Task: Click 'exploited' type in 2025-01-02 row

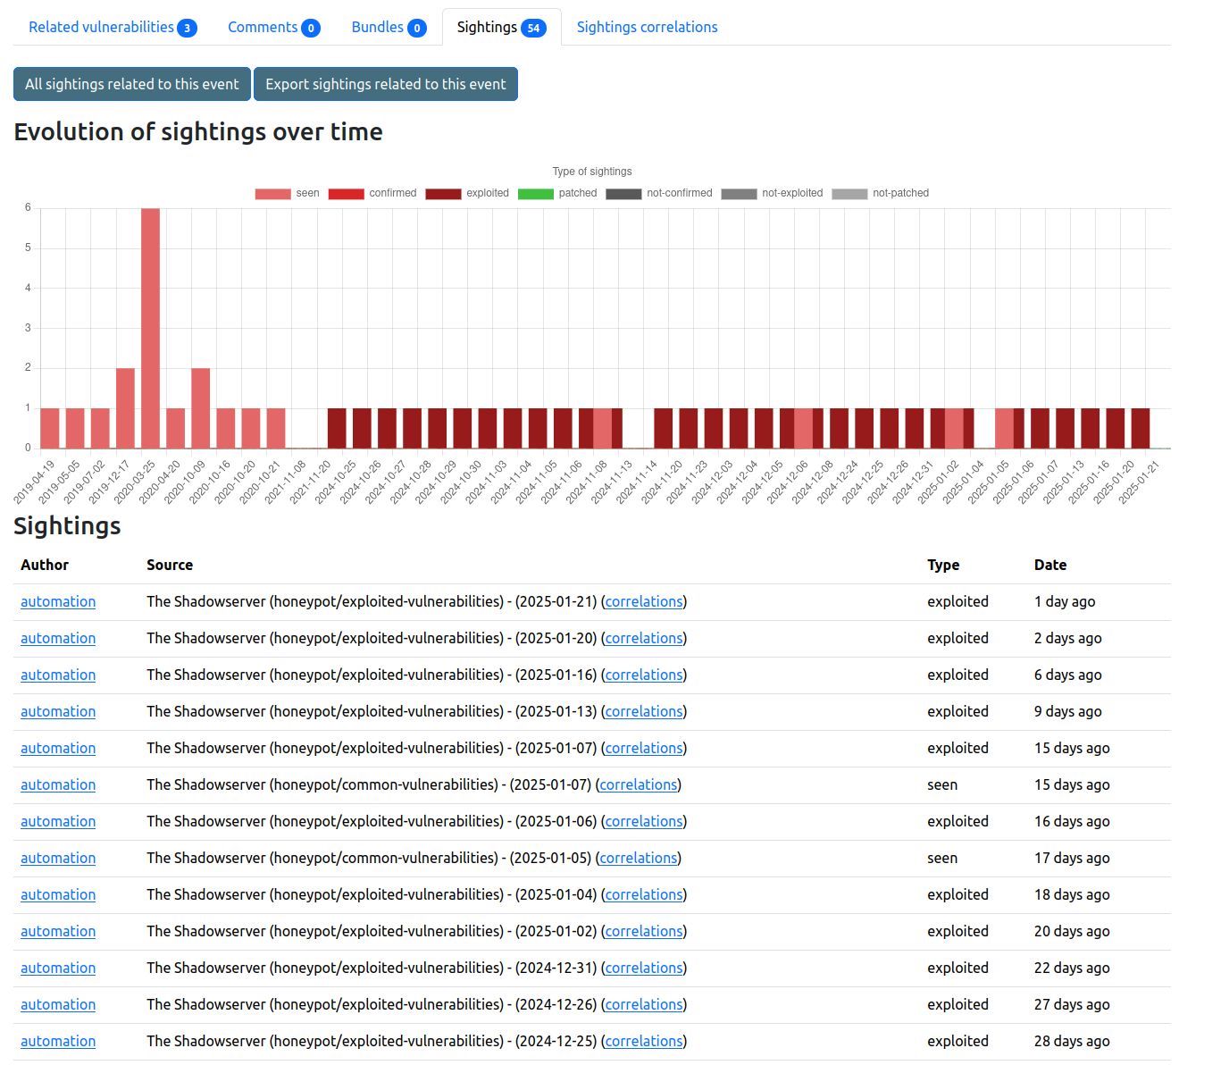Action: click(x=958, y=931)
